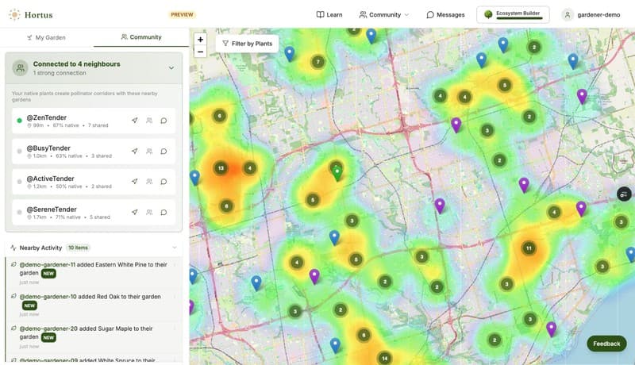This screenshot has width=635, height=365.
Task: Click the Connected to 4 neighbours avatar icon
Action: click(x=21, y=68)
